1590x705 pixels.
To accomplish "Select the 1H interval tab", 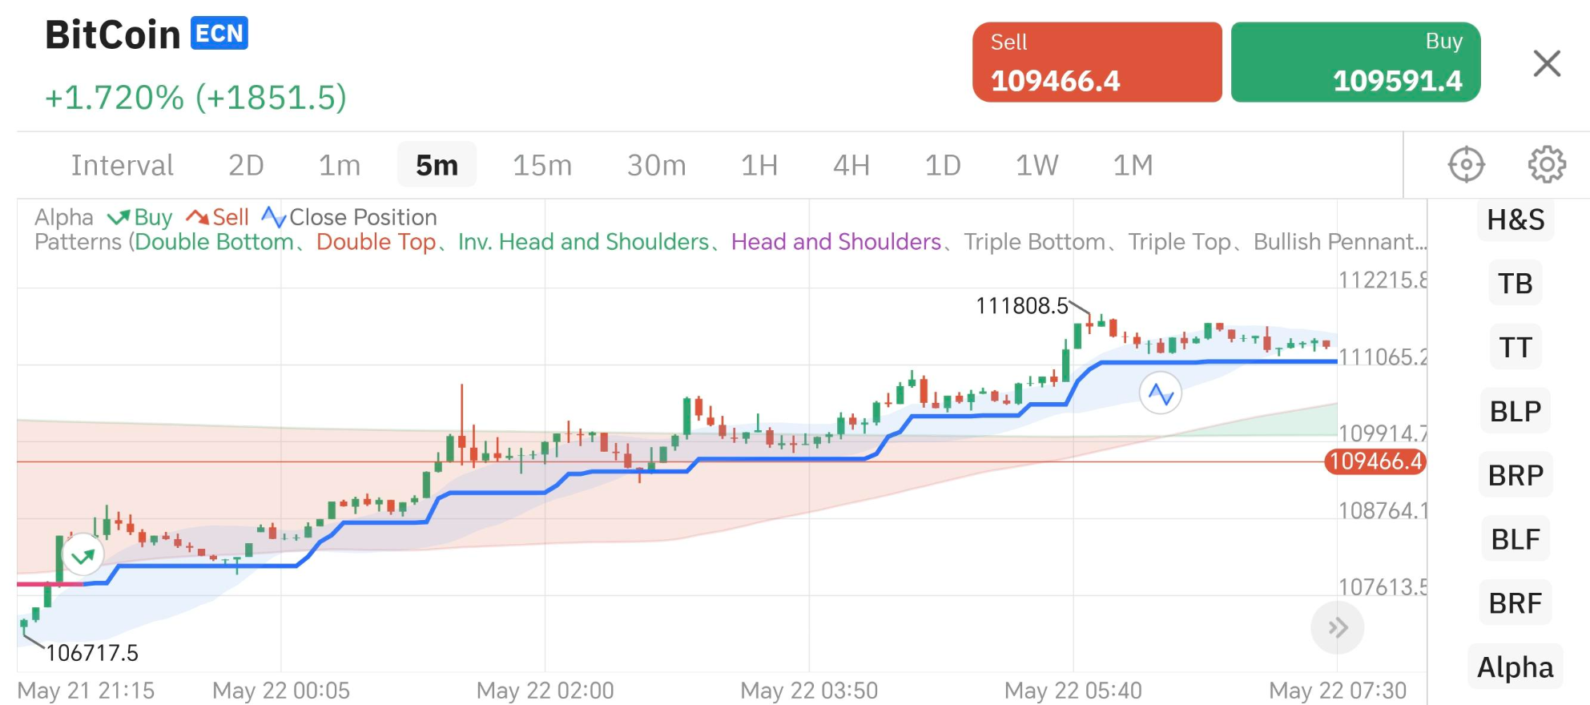I will [759, 166].
